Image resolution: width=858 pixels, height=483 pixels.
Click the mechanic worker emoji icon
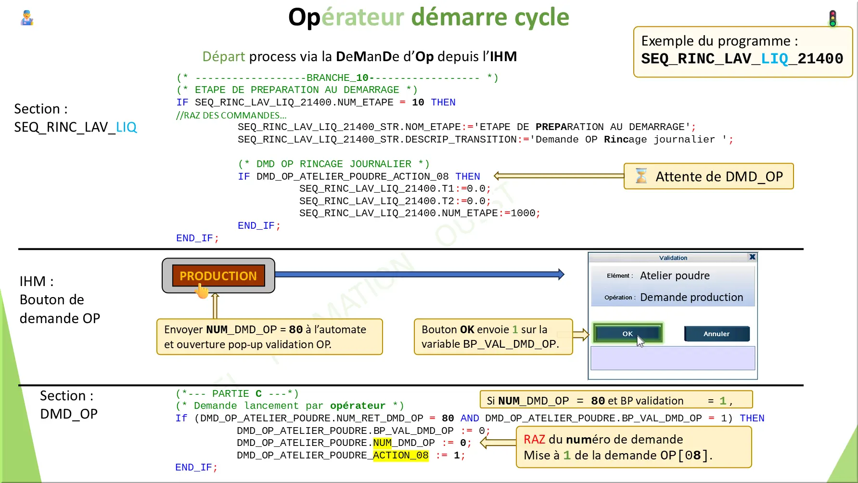[x=26, y=18]
